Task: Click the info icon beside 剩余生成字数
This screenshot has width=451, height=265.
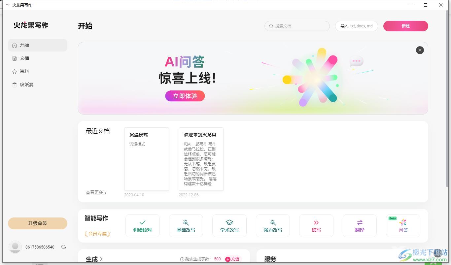Action: coord(182,259)
